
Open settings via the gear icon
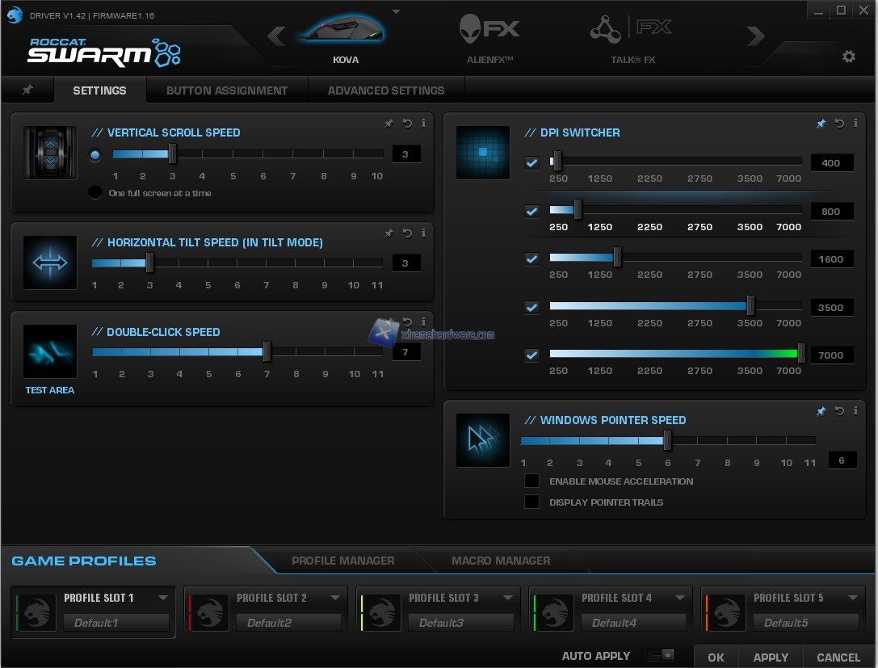848,57
